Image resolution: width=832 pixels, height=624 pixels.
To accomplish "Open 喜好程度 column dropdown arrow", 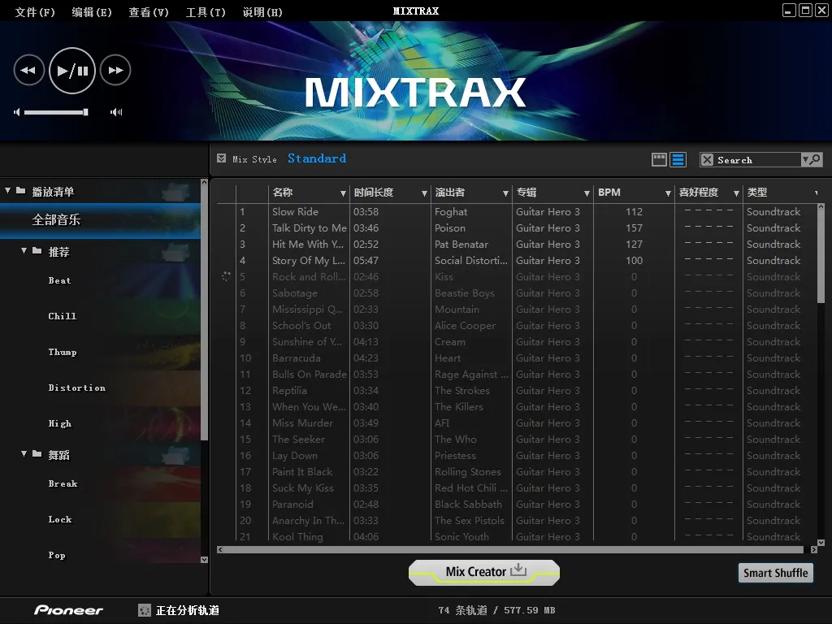I will (x=736, y=193).
